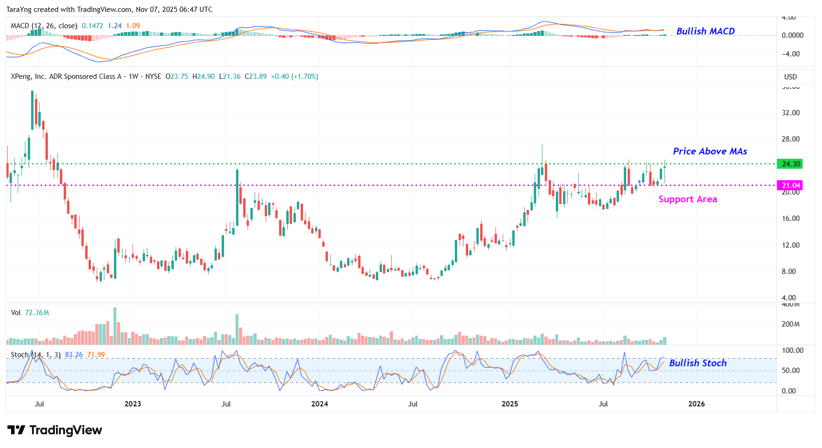This screenshot has width=822, height=448.
Task: Select the magenta 21.04 price label
Action: (x=790, y=186)
